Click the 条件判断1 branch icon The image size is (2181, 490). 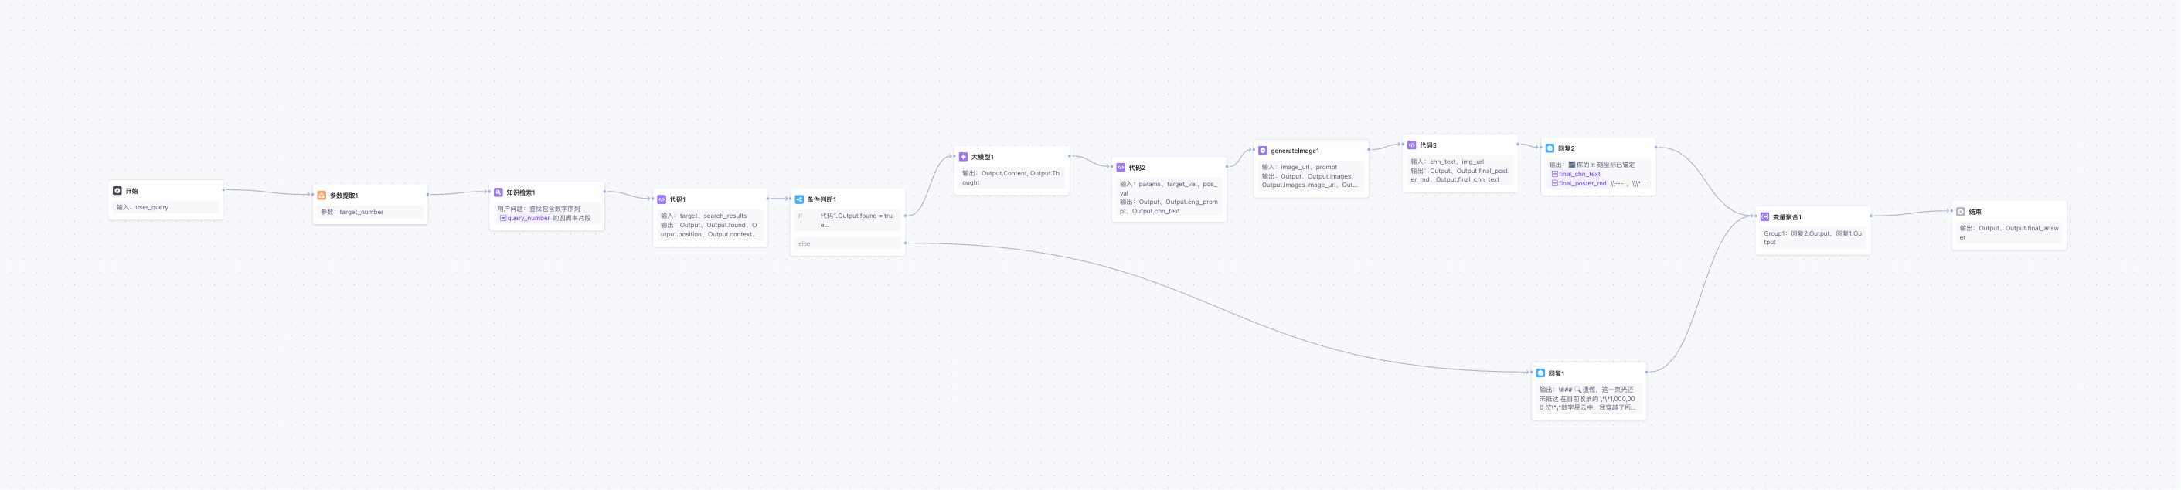[x=798, y=199]
